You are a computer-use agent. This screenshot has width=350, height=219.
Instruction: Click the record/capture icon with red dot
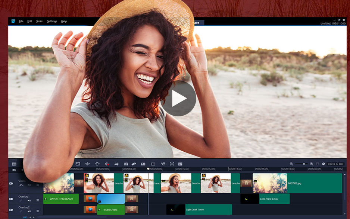107,164
